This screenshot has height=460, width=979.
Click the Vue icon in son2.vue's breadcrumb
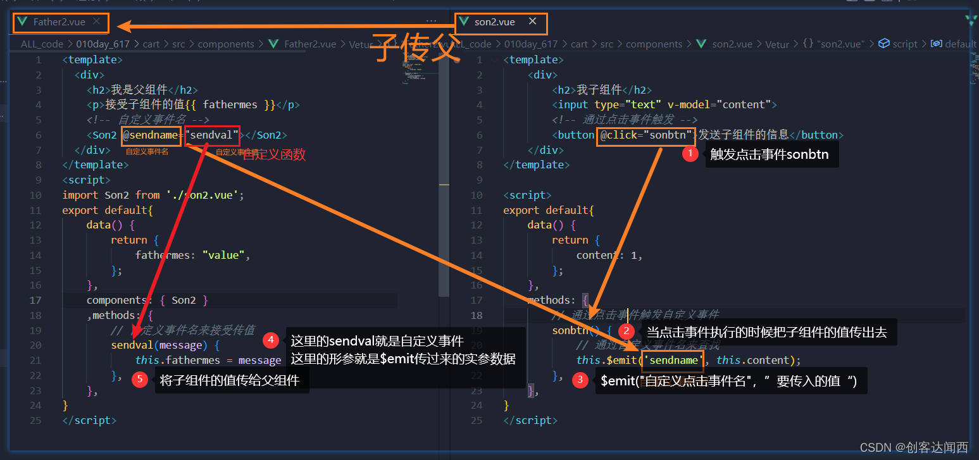701,44
